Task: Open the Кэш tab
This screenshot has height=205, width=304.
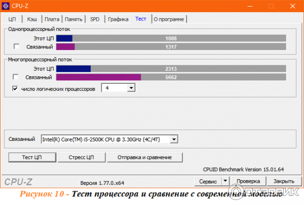Action: pos(31,19)
